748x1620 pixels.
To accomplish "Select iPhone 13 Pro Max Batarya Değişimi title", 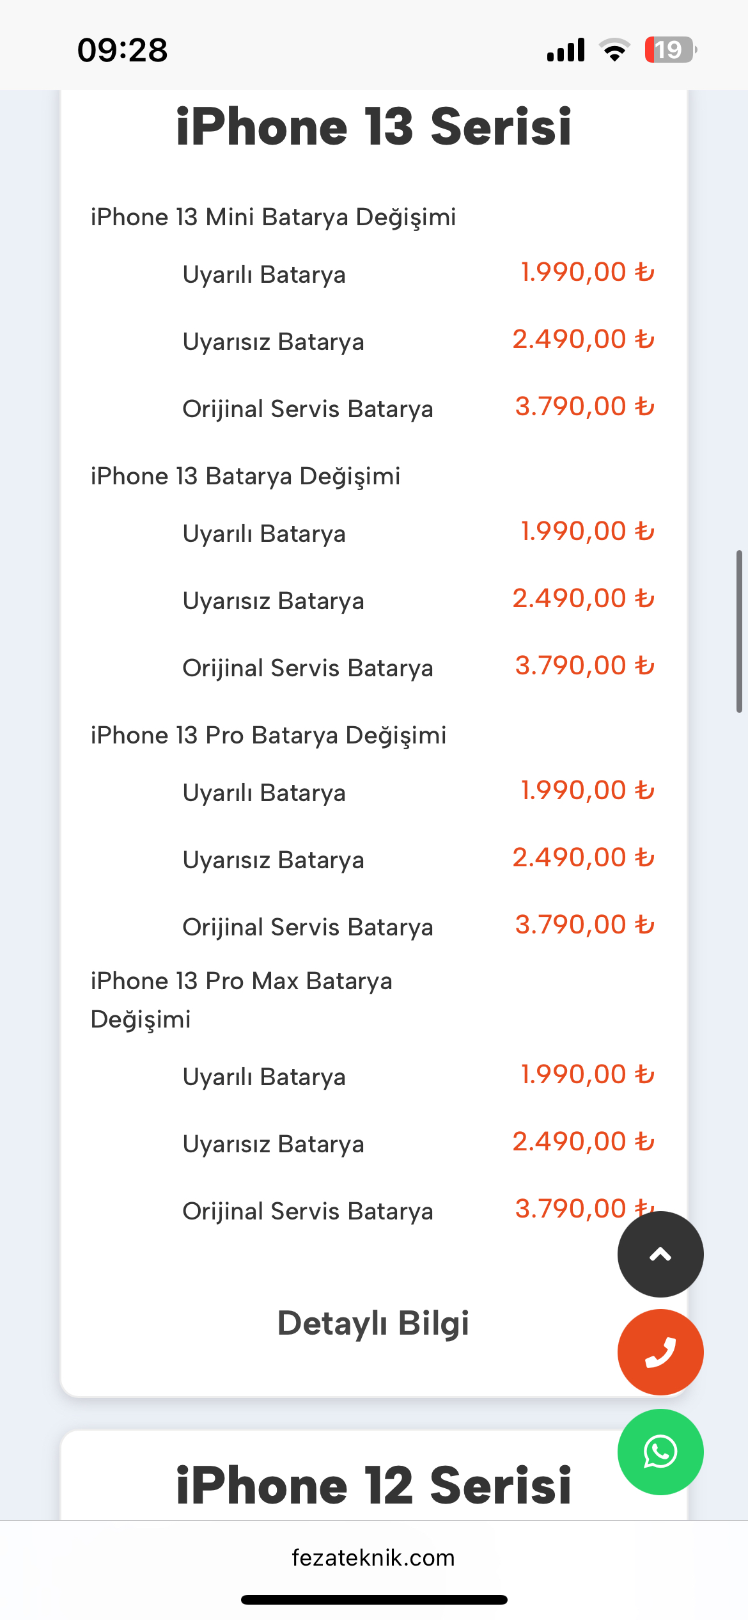I will 242,1000.
